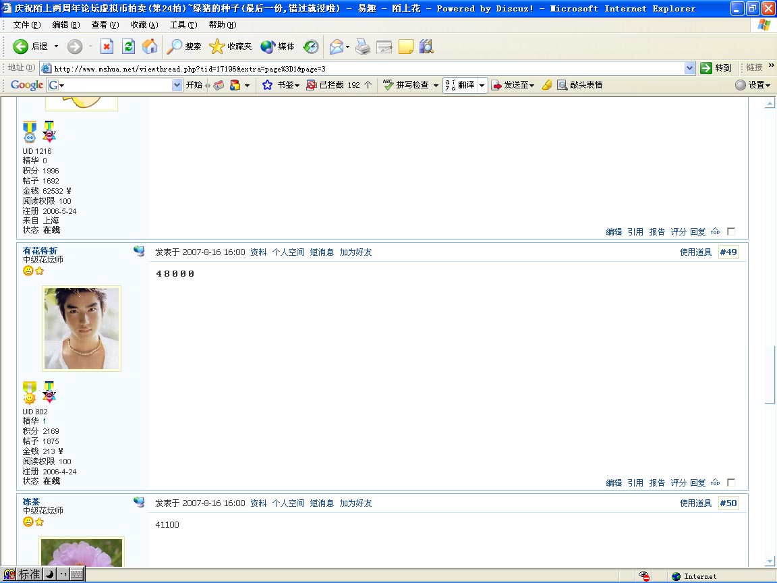Tick the checkbox on post #49

click(731, 482)
